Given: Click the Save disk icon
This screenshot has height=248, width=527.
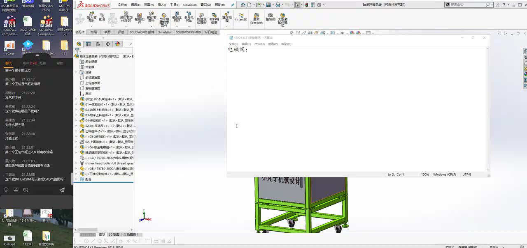Looking at the screenshot, I should [268, 5].
